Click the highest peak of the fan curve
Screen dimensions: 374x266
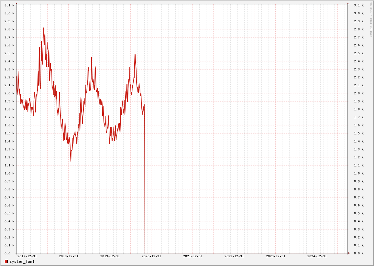[x=44, y=28]
